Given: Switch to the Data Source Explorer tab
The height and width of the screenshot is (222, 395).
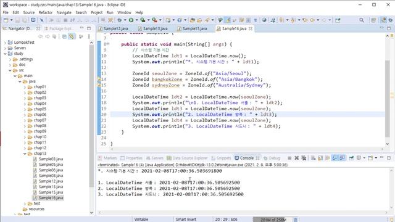Looking at the screenshot, I should 187,158.
